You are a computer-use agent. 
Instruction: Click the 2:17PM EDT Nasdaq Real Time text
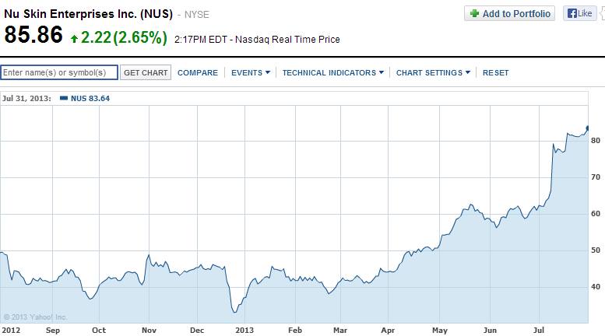[257, 40]
